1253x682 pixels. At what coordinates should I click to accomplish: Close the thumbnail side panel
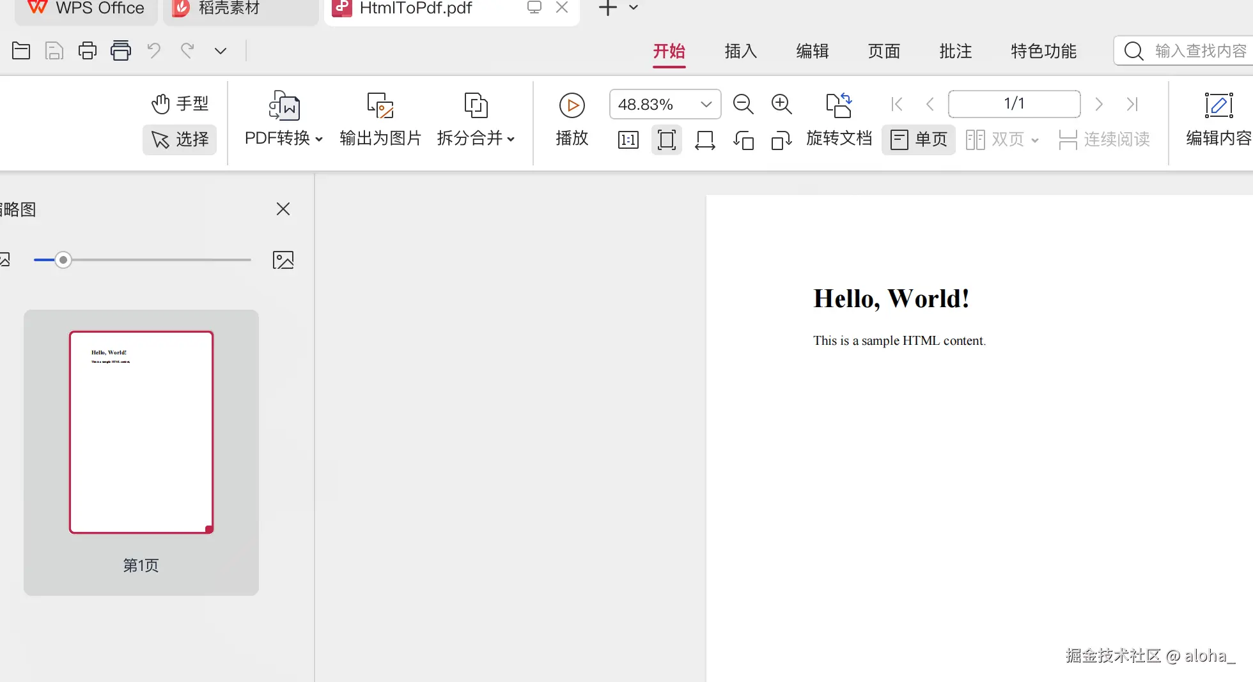point(283,209)
